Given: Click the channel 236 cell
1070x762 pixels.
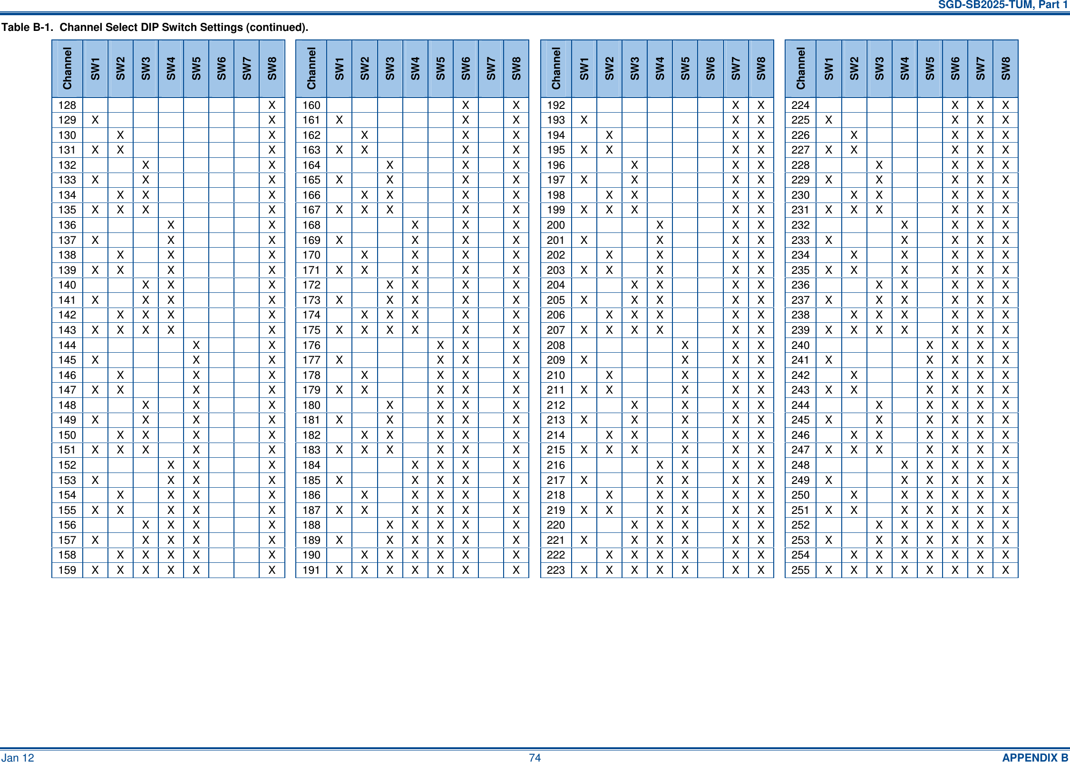Looking at the screenshot, I should (800, 285).
